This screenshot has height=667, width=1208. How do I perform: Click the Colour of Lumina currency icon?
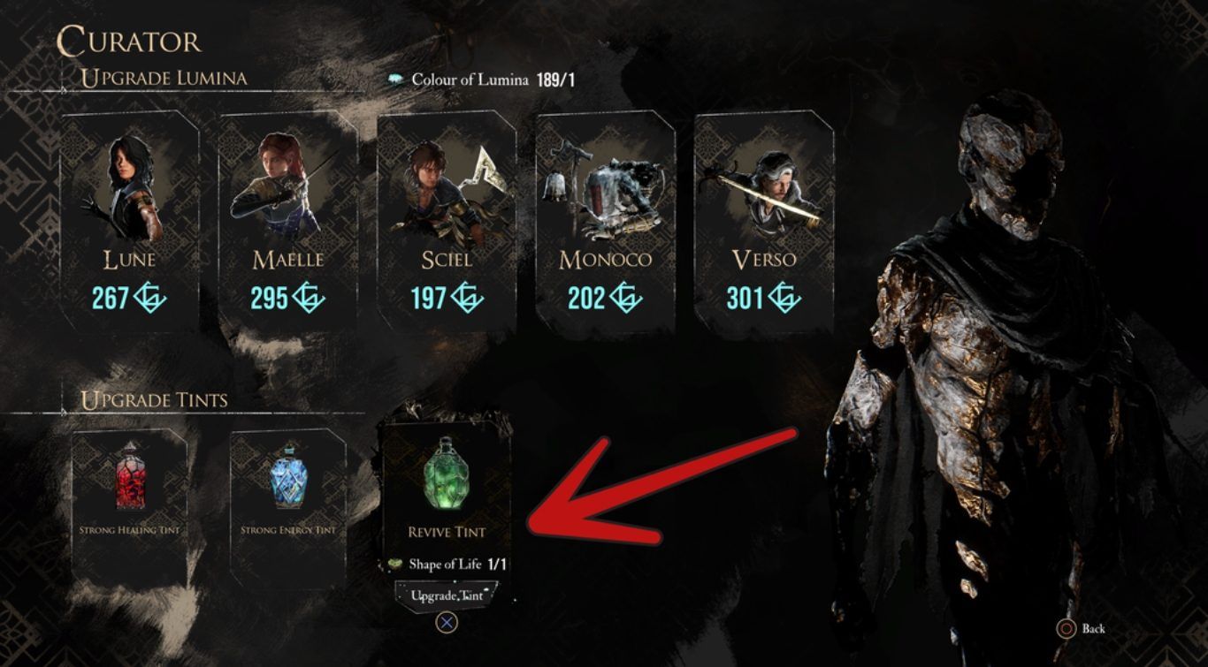(x=395, y=80)
